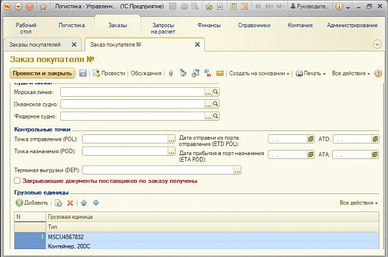This screenshot has height=257, width=388.
Task: Select the MSCU4567832 cargo unit cell
Action: (213, 237)
